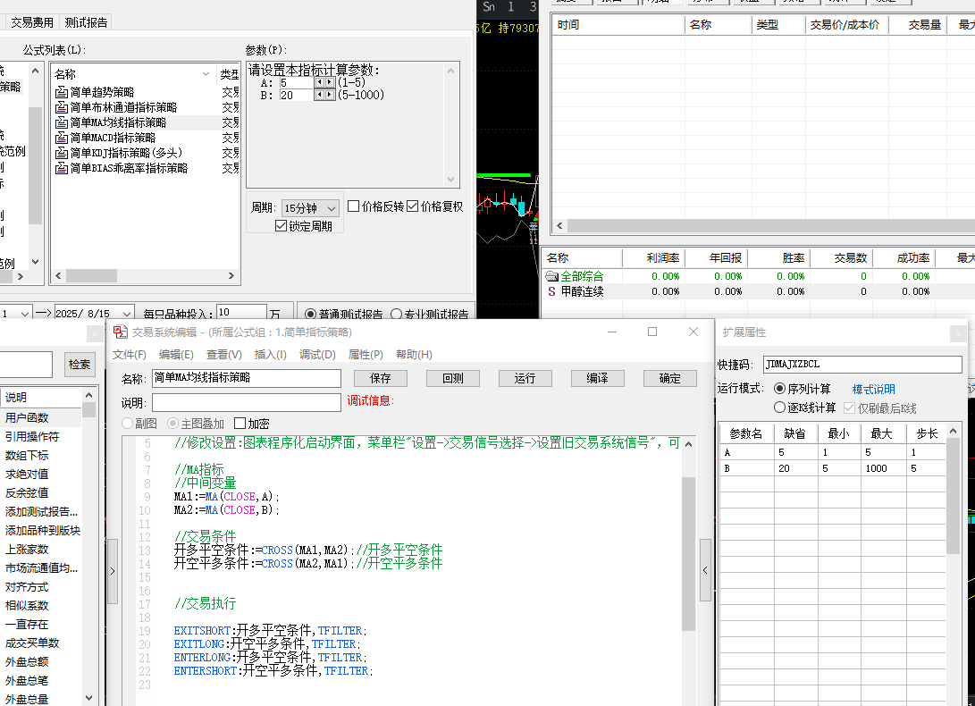Enable the 价格反转 checkbox
This screenshot has height=706, width=975.
[x=354, y=206]
